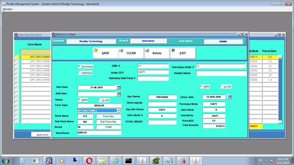
Task: Open calendar picker beside Close Date
Action: 229,97
